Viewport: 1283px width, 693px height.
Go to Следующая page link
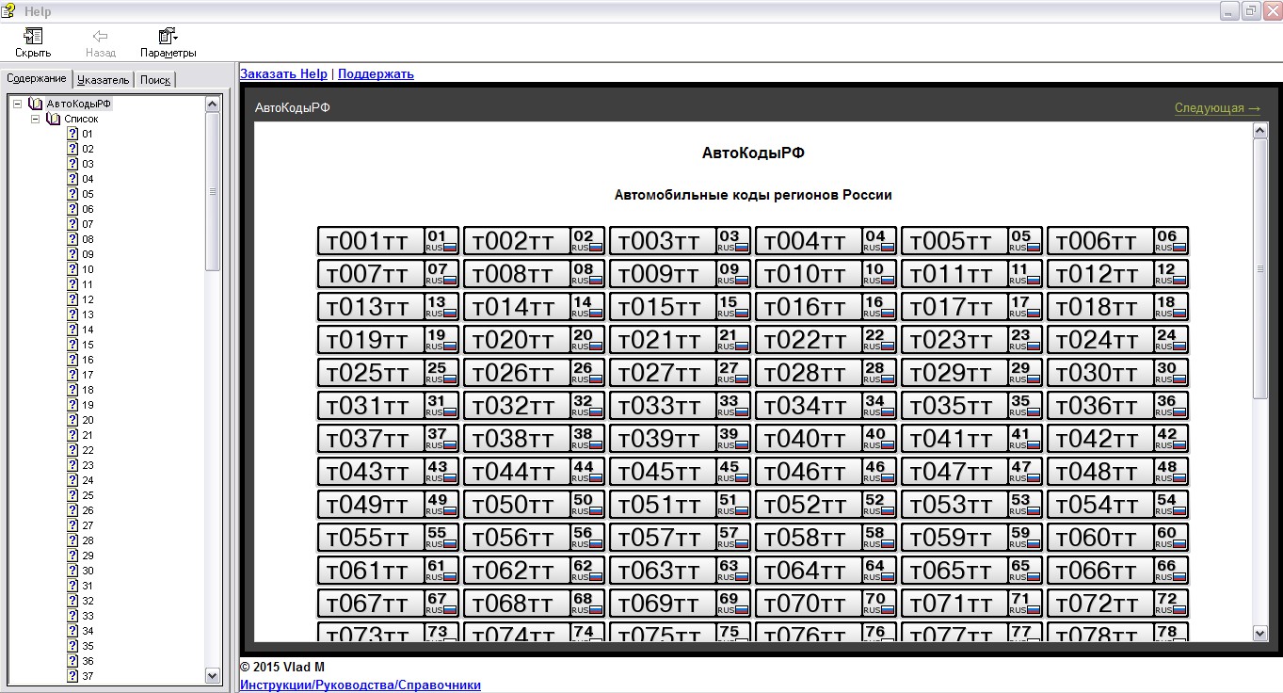[1217, 108]
